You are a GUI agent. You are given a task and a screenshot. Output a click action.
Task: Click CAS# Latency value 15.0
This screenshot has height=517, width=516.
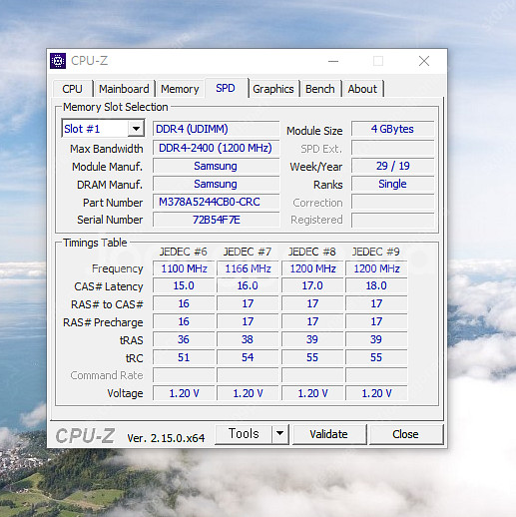(184, 285)
